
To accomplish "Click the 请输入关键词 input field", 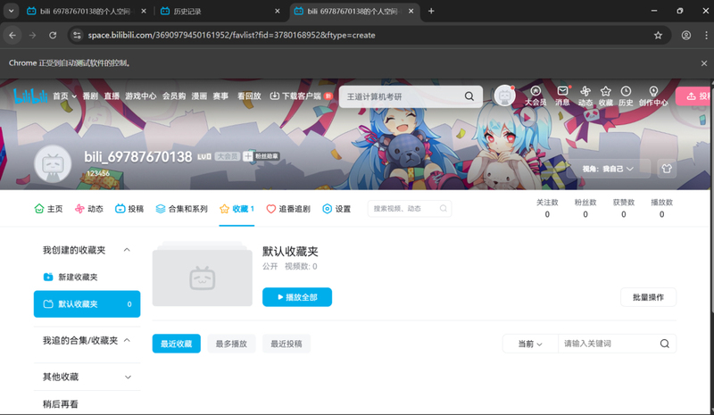I will (609, 344).
